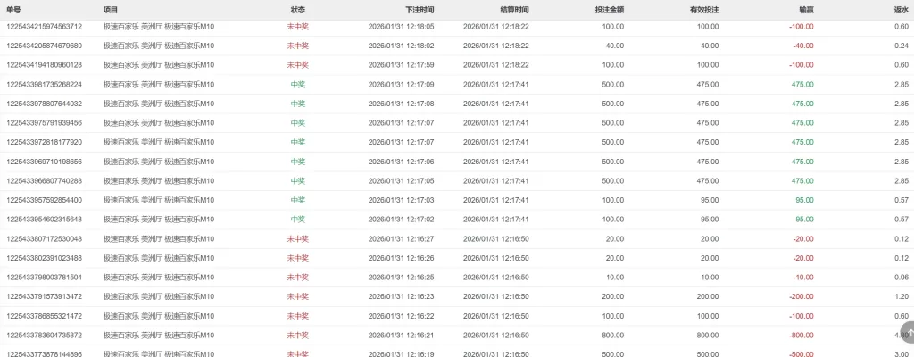The width and height of the screenshot is (914, 357).
Task: Click the 下注时间 column header
Action: click(420, 9)
